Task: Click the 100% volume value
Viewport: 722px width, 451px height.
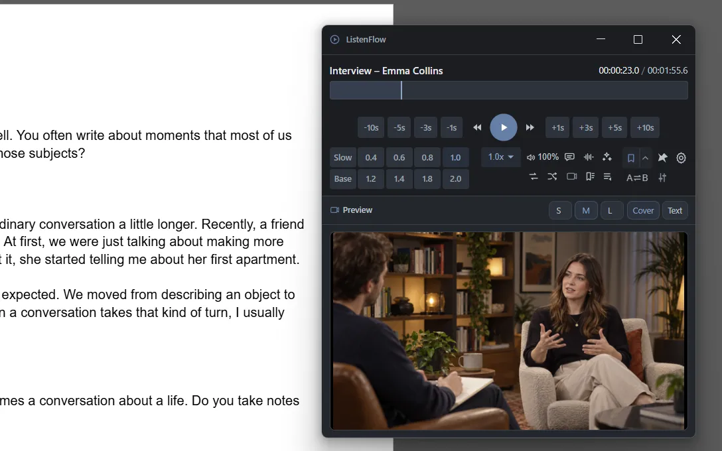Action: click(x=548, y=157)
